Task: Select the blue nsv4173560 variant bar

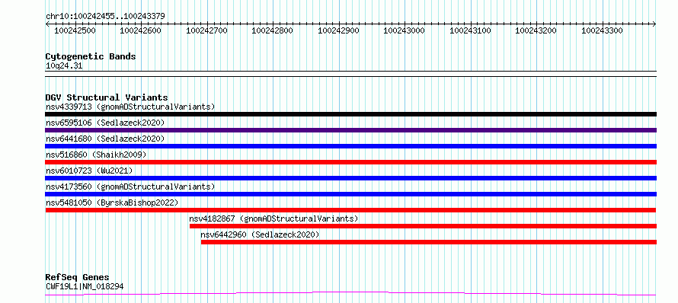Action: click(x=350, y=194)
